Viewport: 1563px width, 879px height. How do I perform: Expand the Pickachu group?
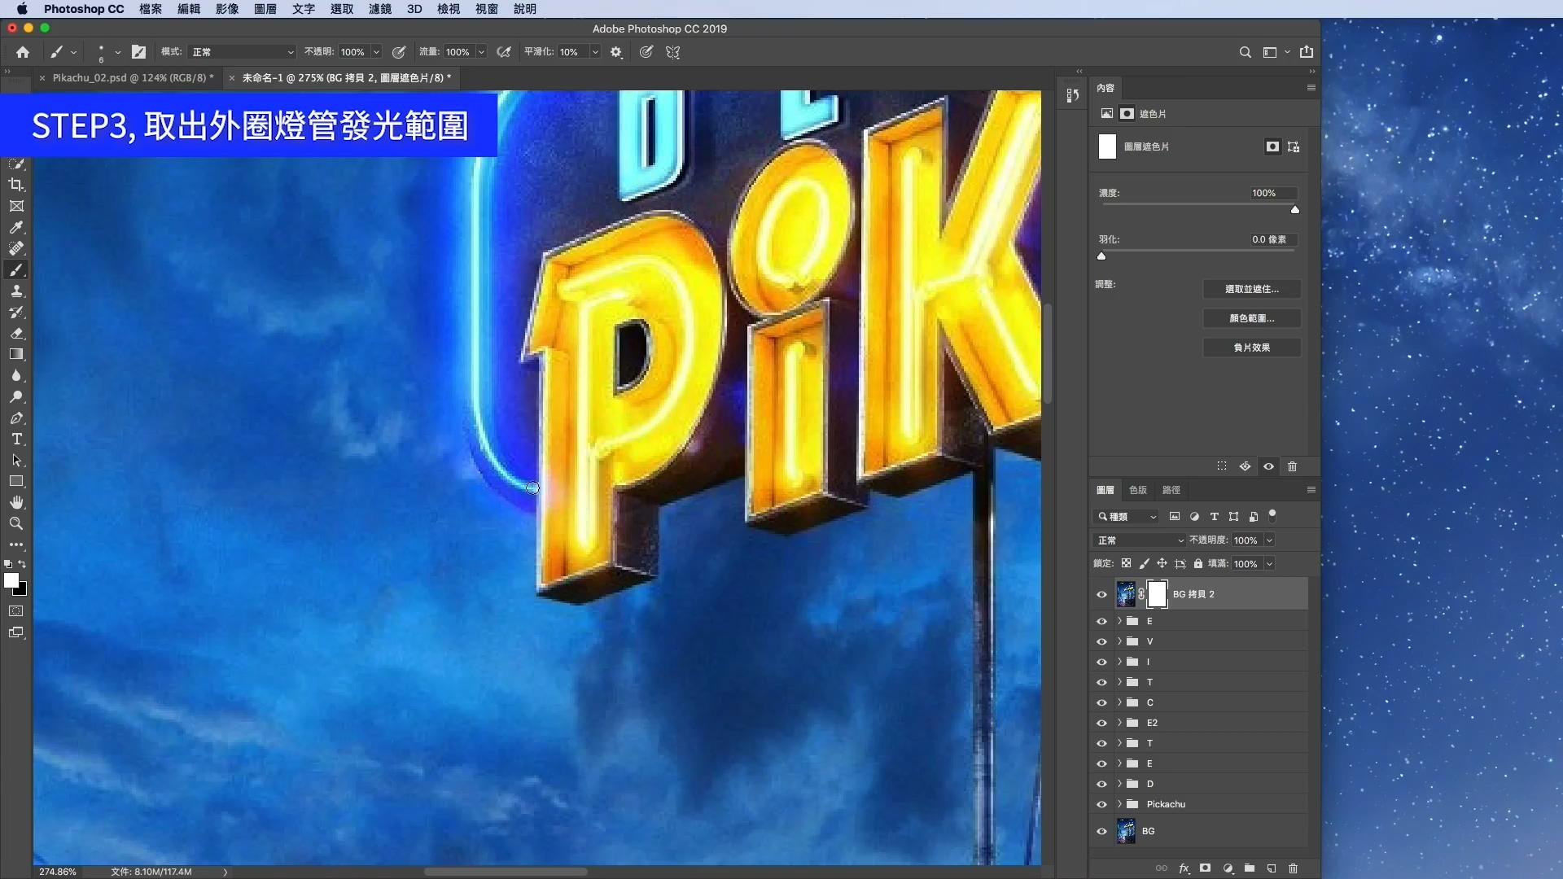point(1119,804)
